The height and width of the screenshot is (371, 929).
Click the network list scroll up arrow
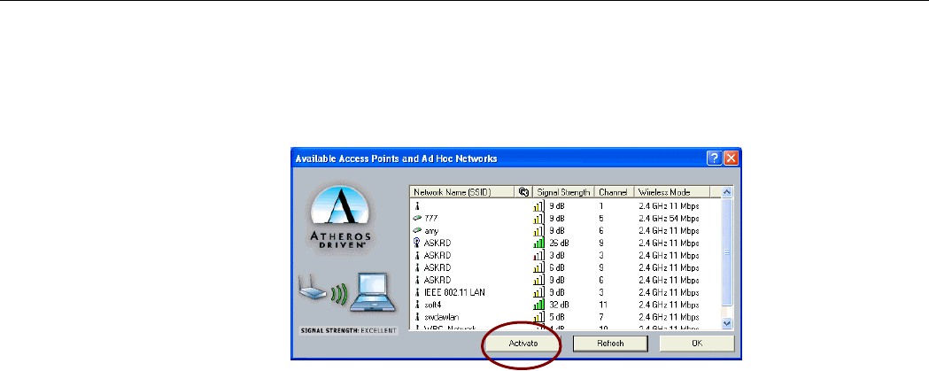[x=728, y=192]
